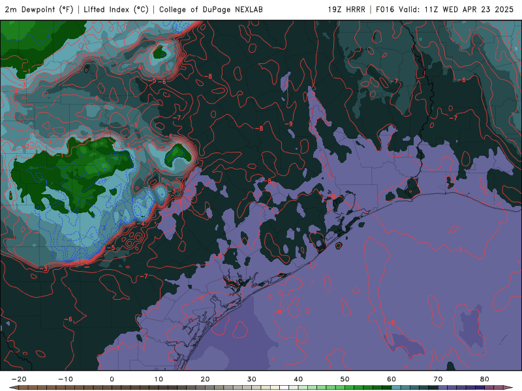Image resolution: width=522 pixels, height=391 pixels.
Task: Click the "50" color scale label
Action: [345, 379]
